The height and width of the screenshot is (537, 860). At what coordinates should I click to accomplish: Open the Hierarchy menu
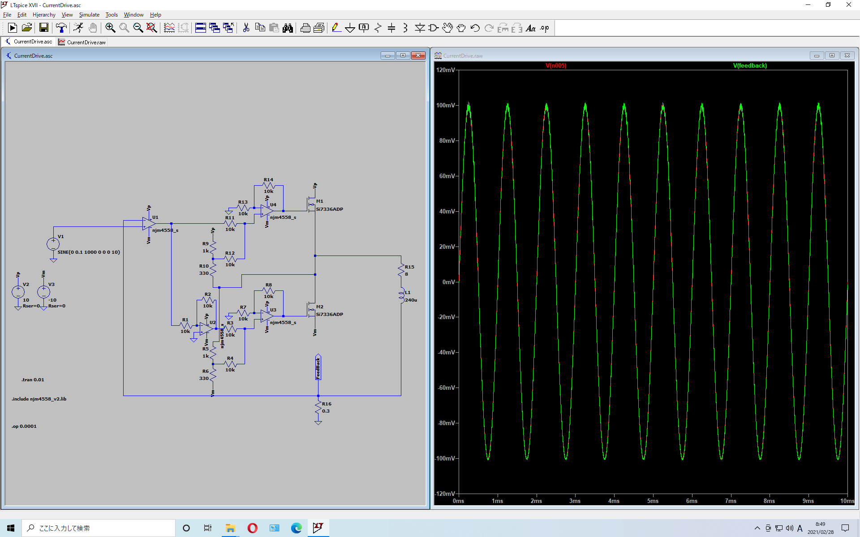point(44,15)
